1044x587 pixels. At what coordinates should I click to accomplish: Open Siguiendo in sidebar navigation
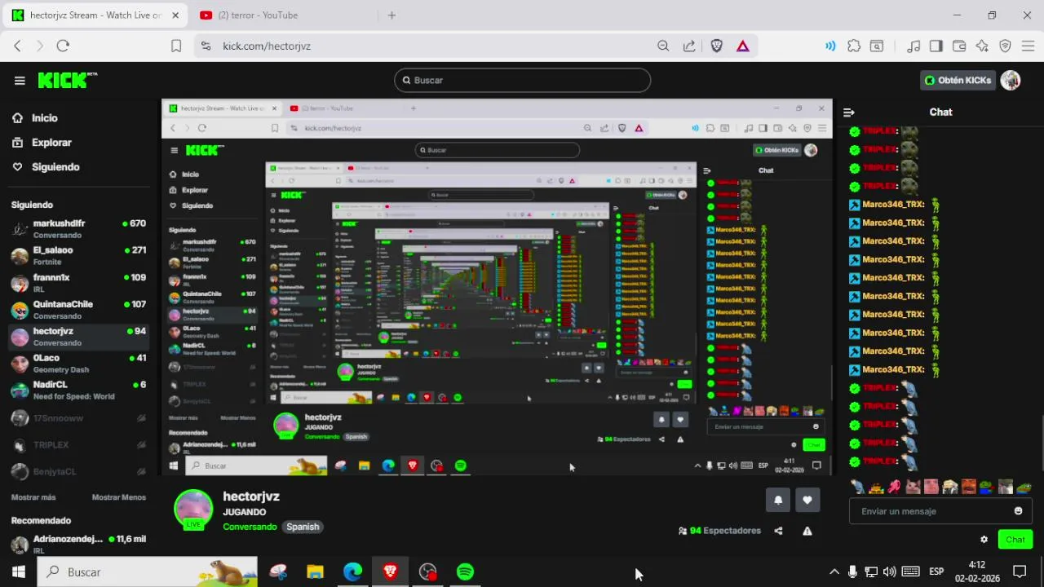point(46,167)
